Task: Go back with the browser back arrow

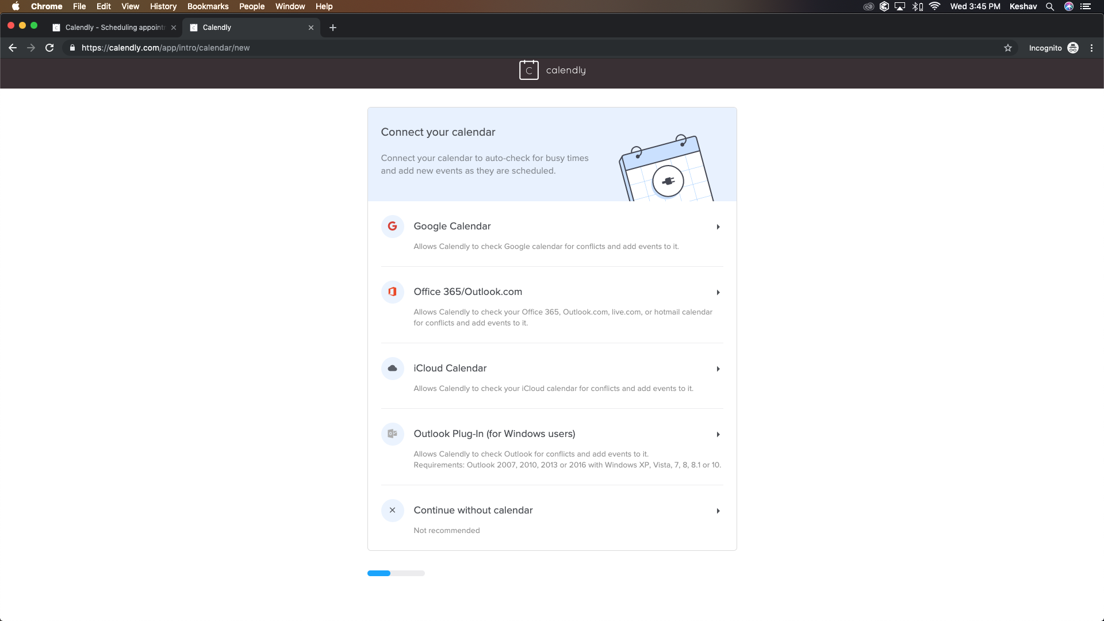Action: [x=13, y=48]
